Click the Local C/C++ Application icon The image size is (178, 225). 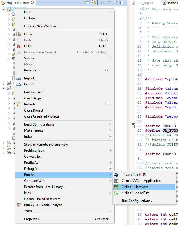point(116,181)
